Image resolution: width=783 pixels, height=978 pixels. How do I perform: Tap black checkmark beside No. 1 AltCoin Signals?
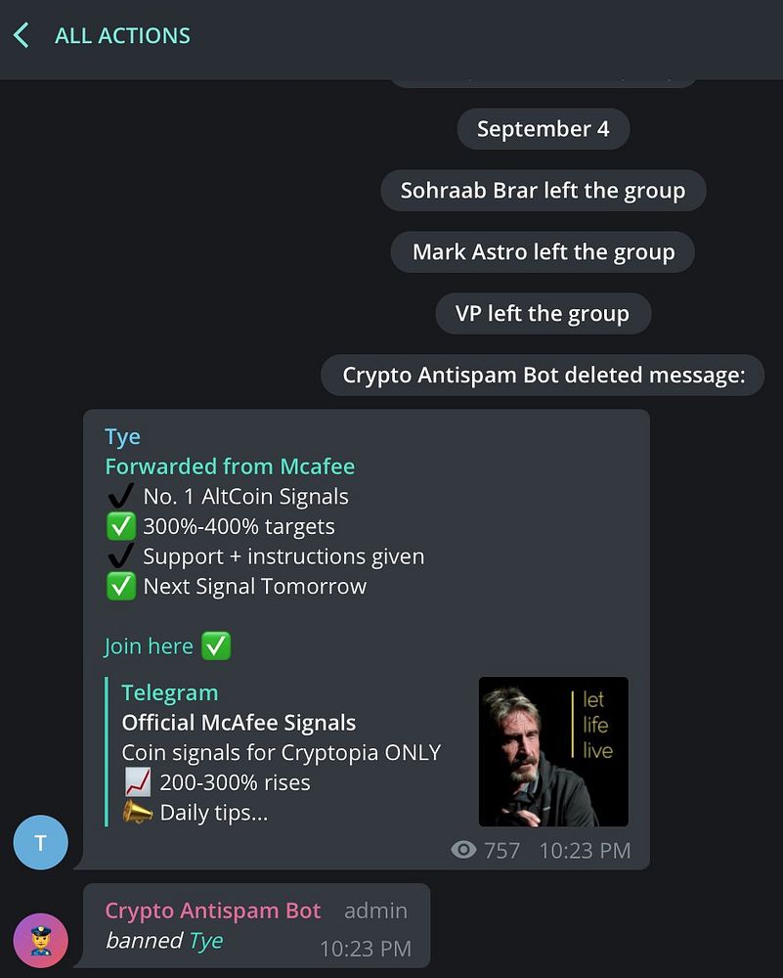click(x=120, y=496)
